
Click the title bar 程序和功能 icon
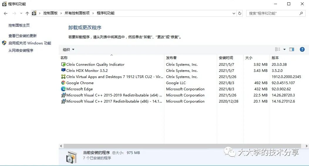4,4
